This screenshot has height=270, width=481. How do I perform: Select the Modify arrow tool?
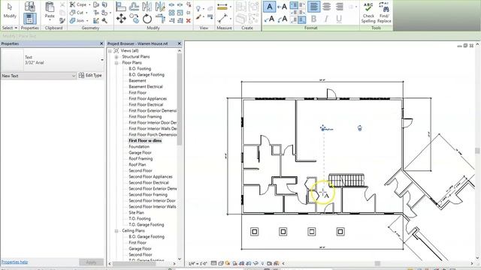10,10
